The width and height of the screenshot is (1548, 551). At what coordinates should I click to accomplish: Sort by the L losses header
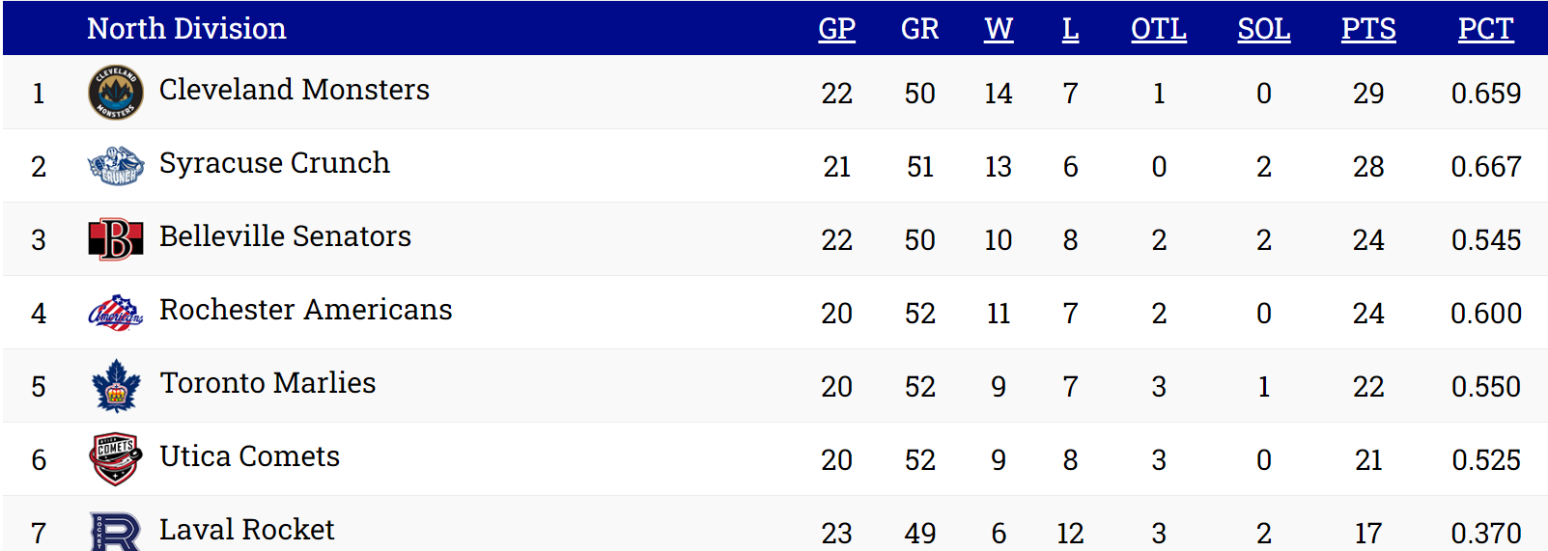1070,29
